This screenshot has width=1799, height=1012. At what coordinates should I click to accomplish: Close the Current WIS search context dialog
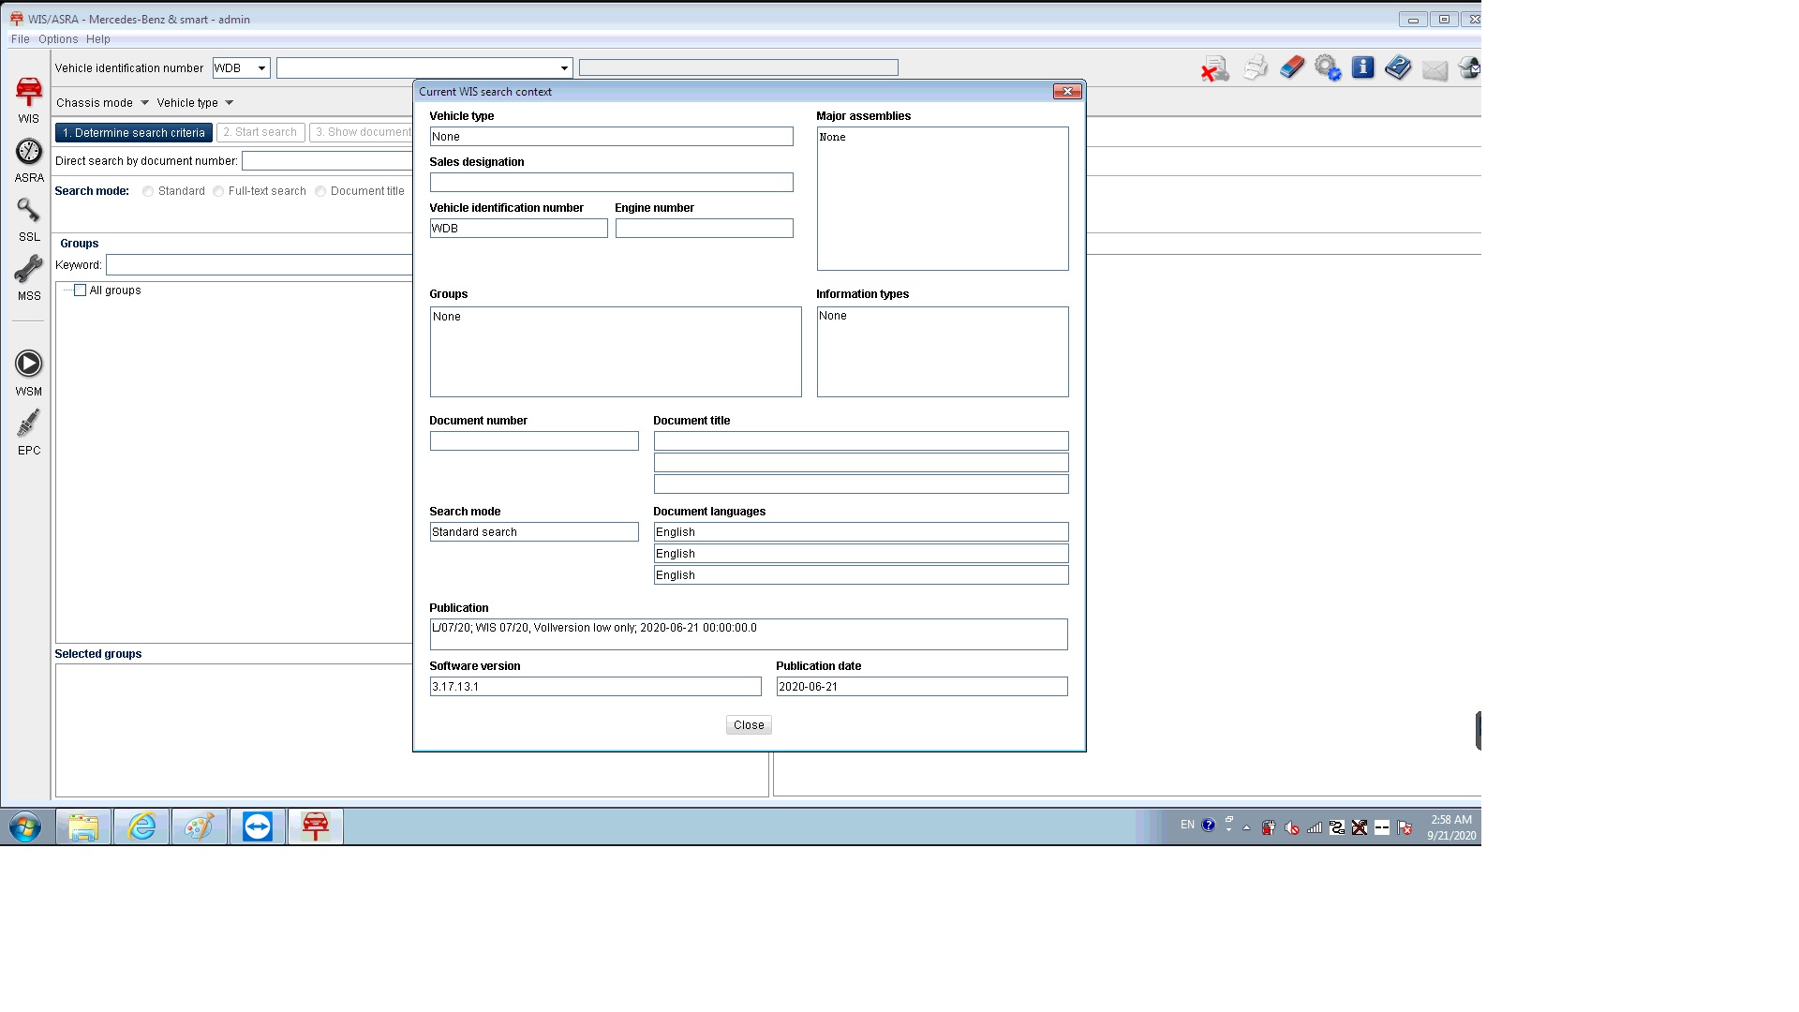point(1067,91)
